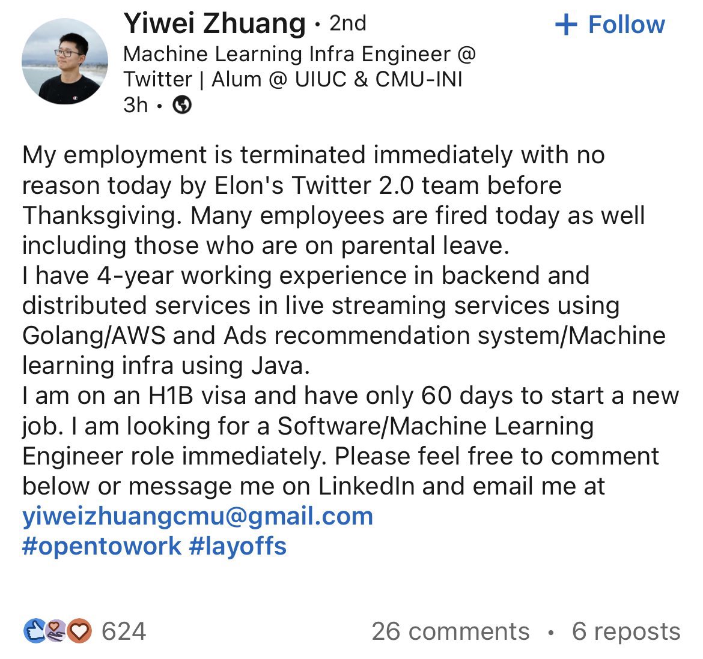The height and width of the screenshot is (659, 703).
Task: Open the Machine Learning Infra Engineer headline
Action: 299,67
